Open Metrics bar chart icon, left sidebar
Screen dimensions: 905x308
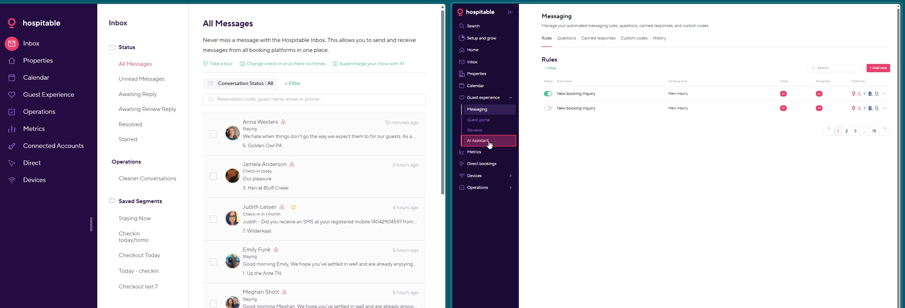(x=12, y=129)
